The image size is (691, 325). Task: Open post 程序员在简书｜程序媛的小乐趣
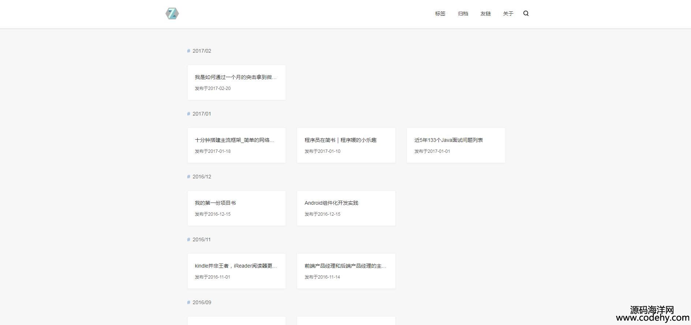pos(340,140)
